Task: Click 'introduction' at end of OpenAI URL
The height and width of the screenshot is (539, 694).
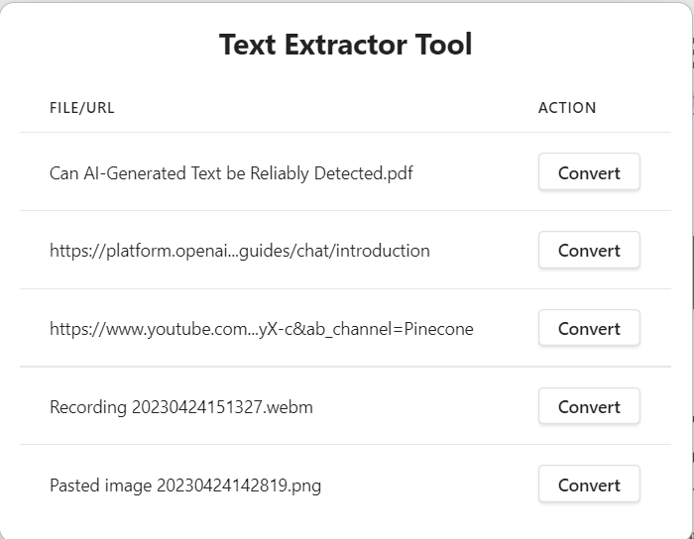Action: tap(383, 251)
